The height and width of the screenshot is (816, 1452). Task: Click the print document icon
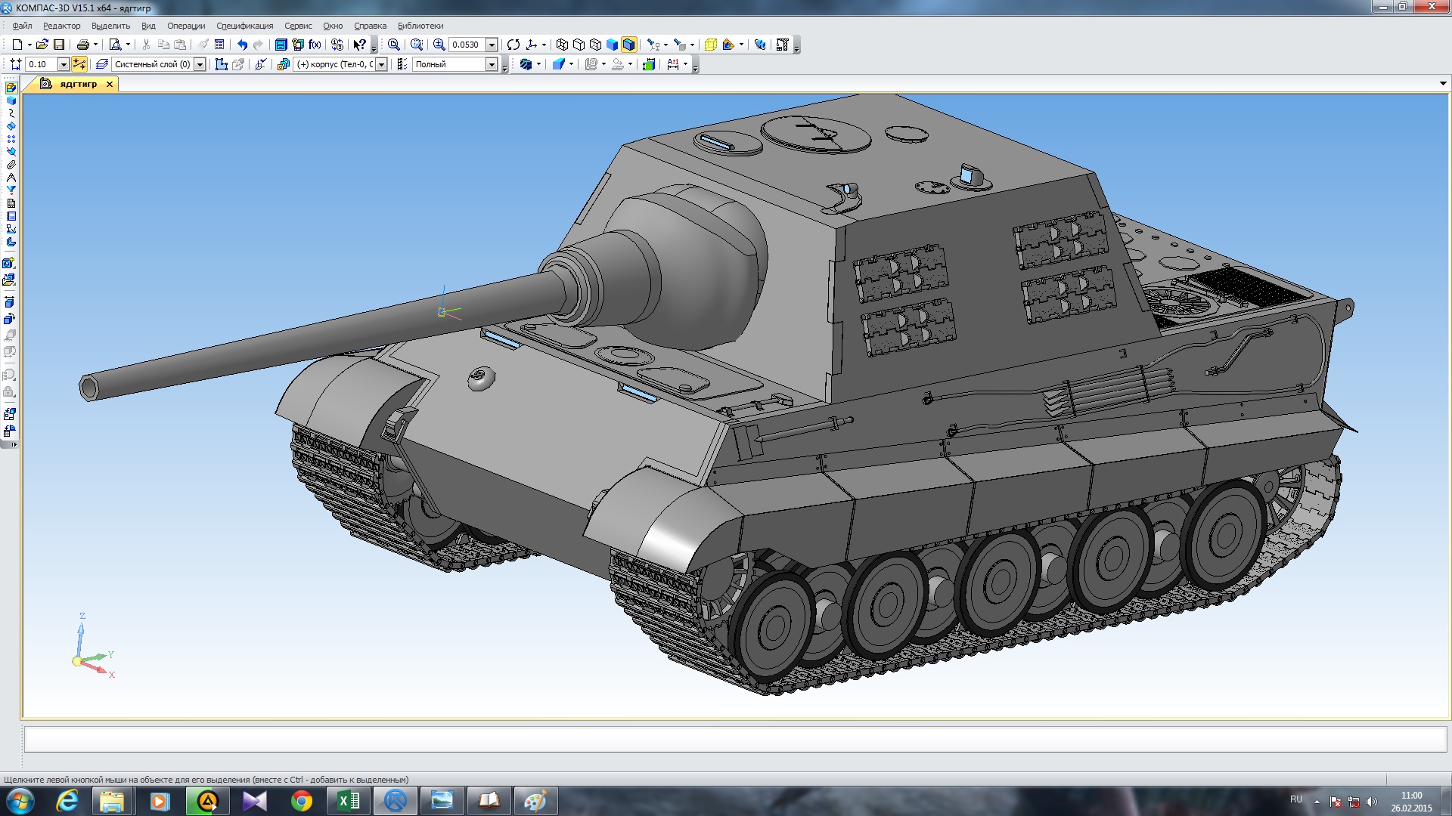(x=82, y=44)
